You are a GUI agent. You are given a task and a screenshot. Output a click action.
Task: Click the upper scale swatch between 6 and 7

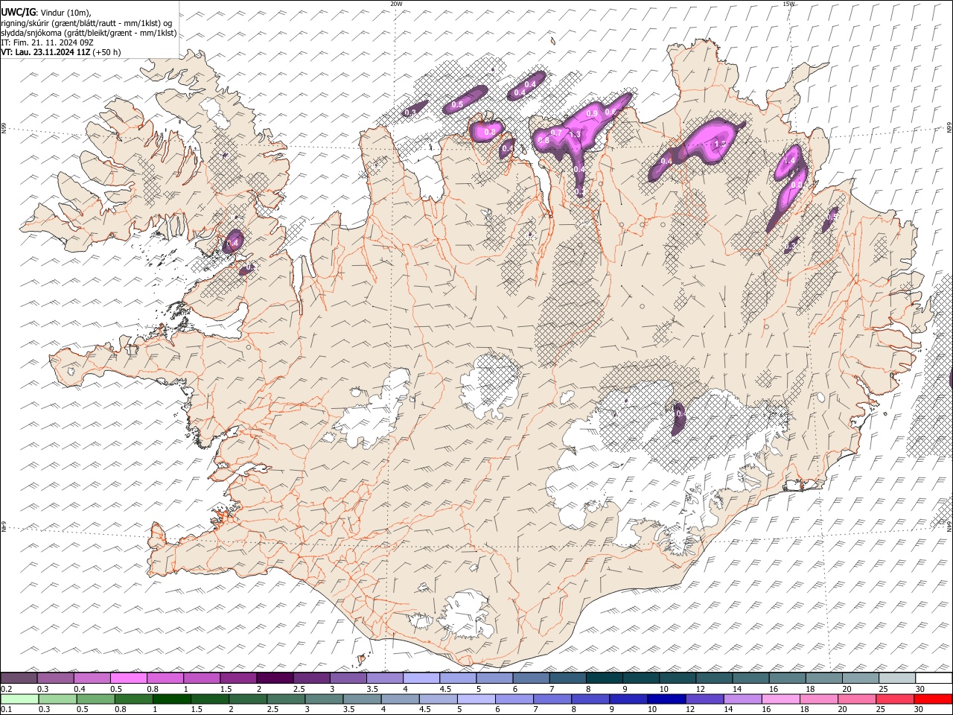[x=531, y=678]
